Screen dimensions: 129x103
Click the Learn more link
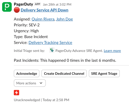[112, 51]
